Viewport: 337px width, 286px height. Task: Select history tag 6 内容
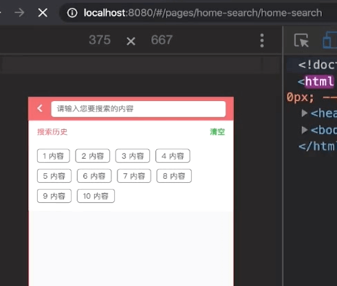point(94,176)
